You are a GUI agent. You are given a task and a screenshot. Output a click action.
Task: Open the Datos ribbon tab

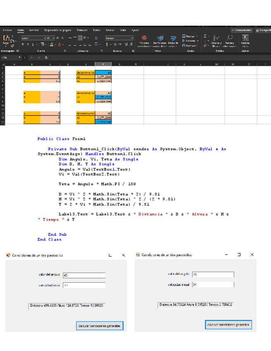[x=97, y=30]
